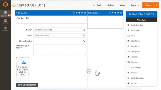Open the Reports page
161x90 pixels.
point(135,5)
